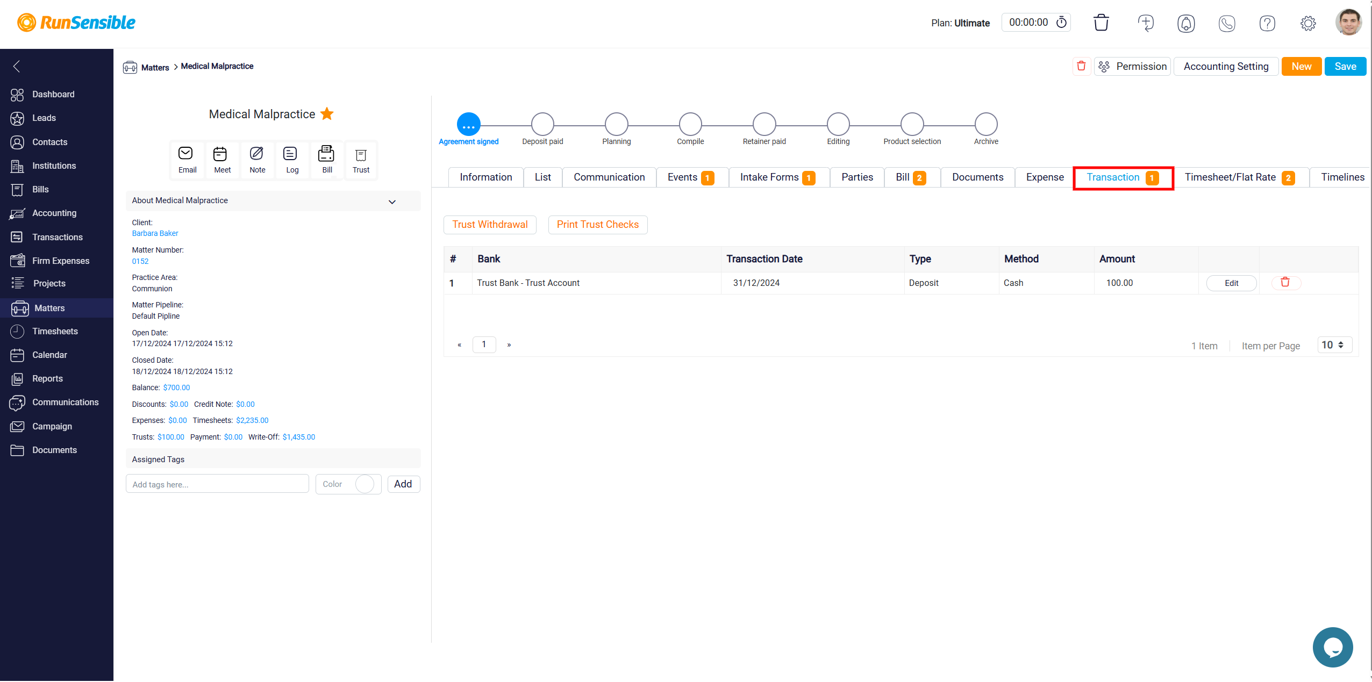Go to pagination page 1

(x=484, y=344)
